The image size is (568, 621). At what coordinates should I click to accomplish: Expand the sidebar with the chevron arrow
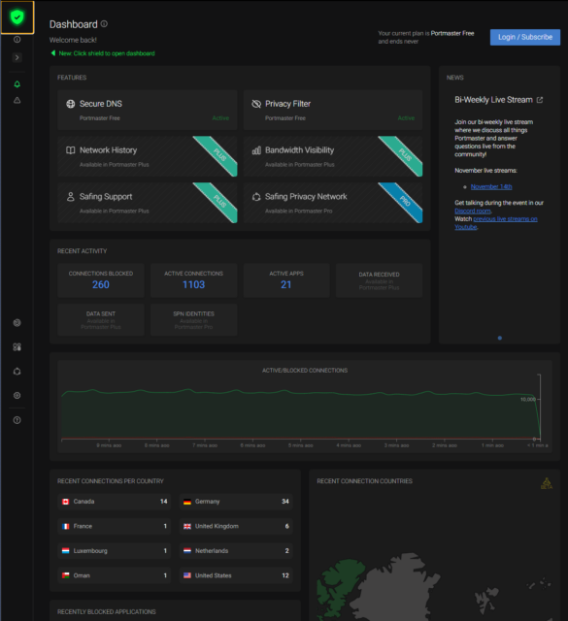click(17, 57)
